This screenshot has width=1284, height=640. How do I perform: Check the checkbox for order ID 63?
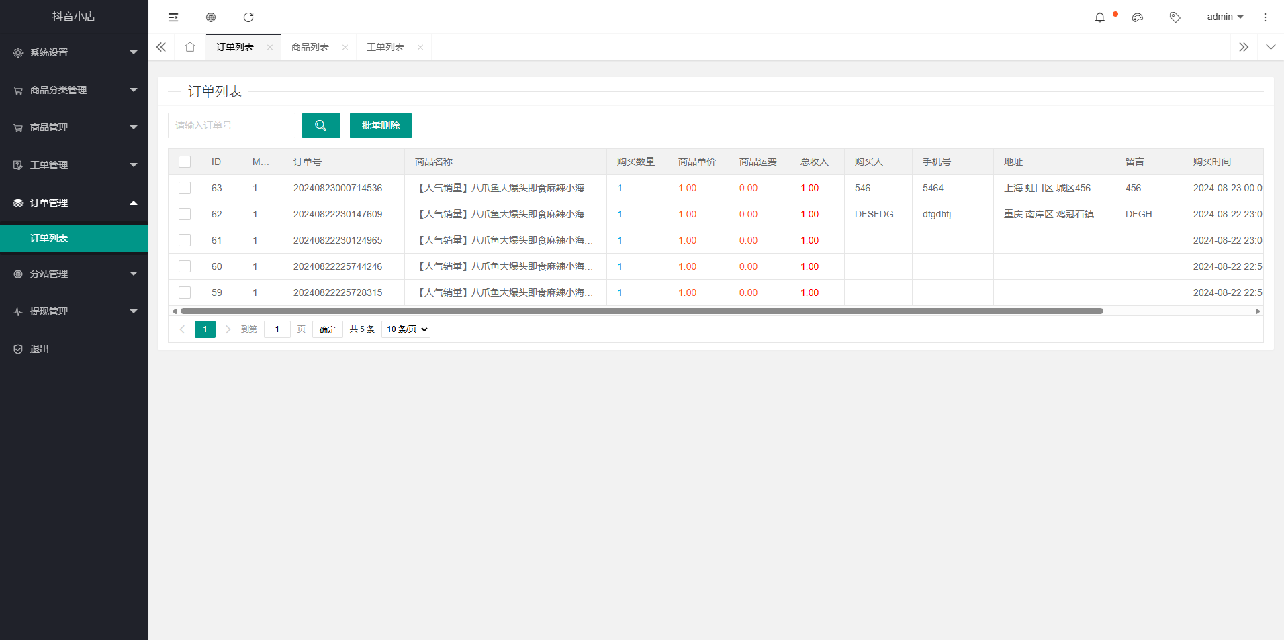[x=185, y=188]
